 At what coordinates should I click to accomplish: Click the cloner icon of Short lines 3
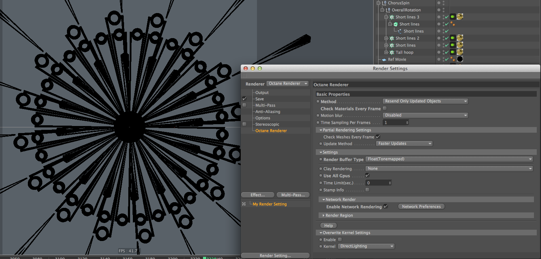tap(392, 17)
